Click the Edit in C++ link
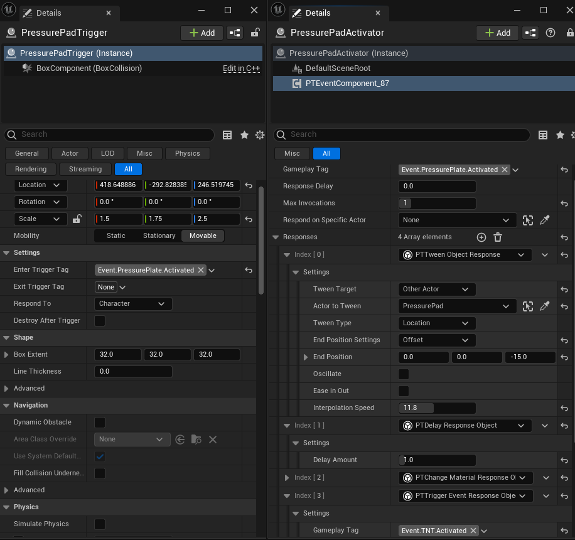This screenshot has height=540, width=575. point(241,67)
